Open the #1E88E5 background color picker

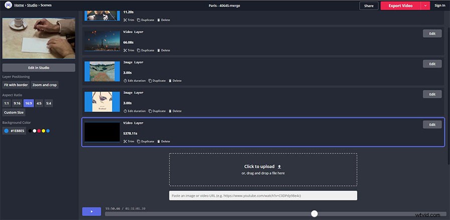(x=14, y=131)
